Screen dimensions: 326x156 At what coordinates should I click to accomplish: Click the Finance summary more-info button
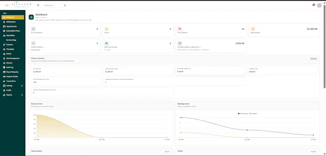point(313,59)
